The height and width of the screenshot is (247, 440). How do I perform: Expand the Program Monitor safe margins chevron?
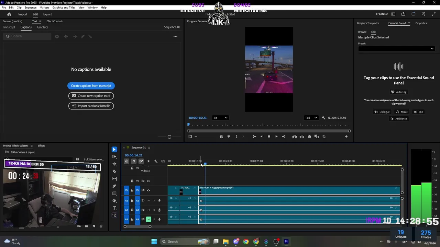196,137
